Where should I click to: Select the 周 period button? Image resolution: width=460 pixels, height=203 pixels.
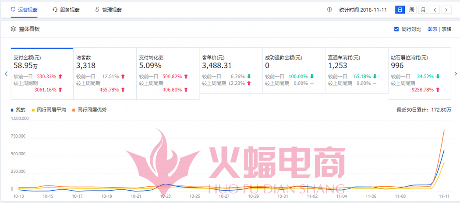click(x=411, y=10)
